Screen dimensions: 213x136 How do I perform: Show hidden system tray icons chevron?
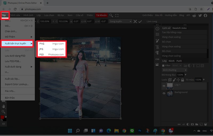click(x=194, y=131)
